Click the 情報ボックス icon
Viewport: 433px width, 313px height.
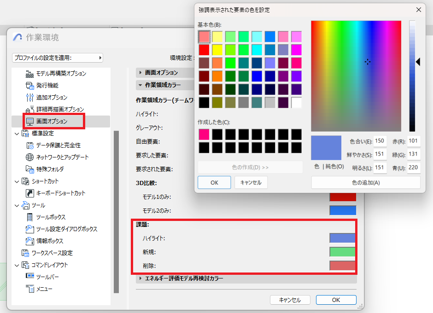(29, 241)
